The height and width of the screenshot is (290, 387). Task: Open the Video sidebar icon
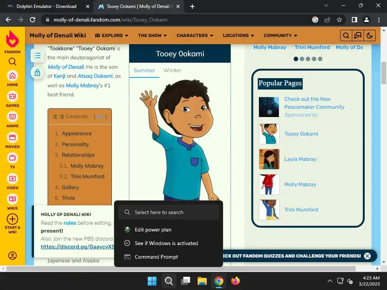(12, 179)
